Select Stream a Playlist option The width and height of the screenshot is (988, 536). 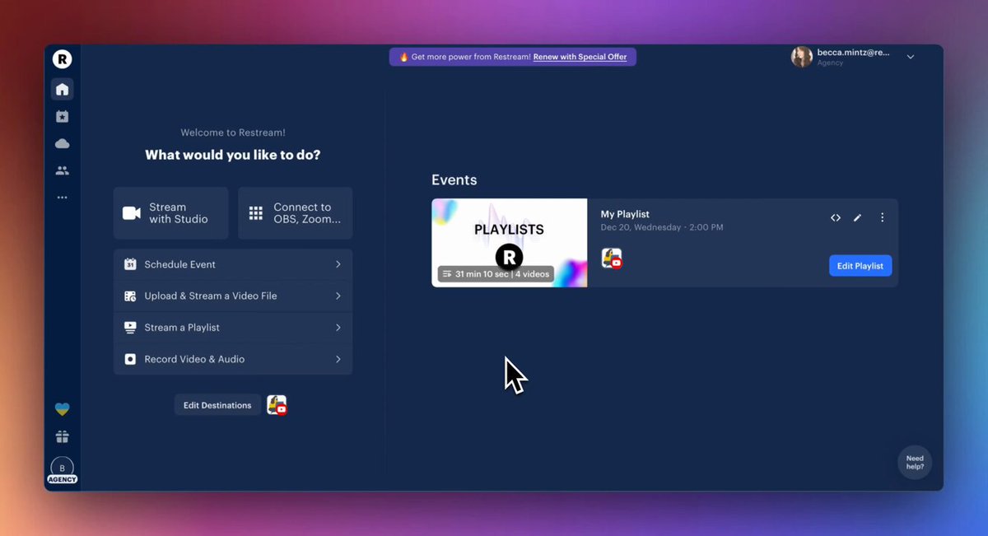point(233,328)
